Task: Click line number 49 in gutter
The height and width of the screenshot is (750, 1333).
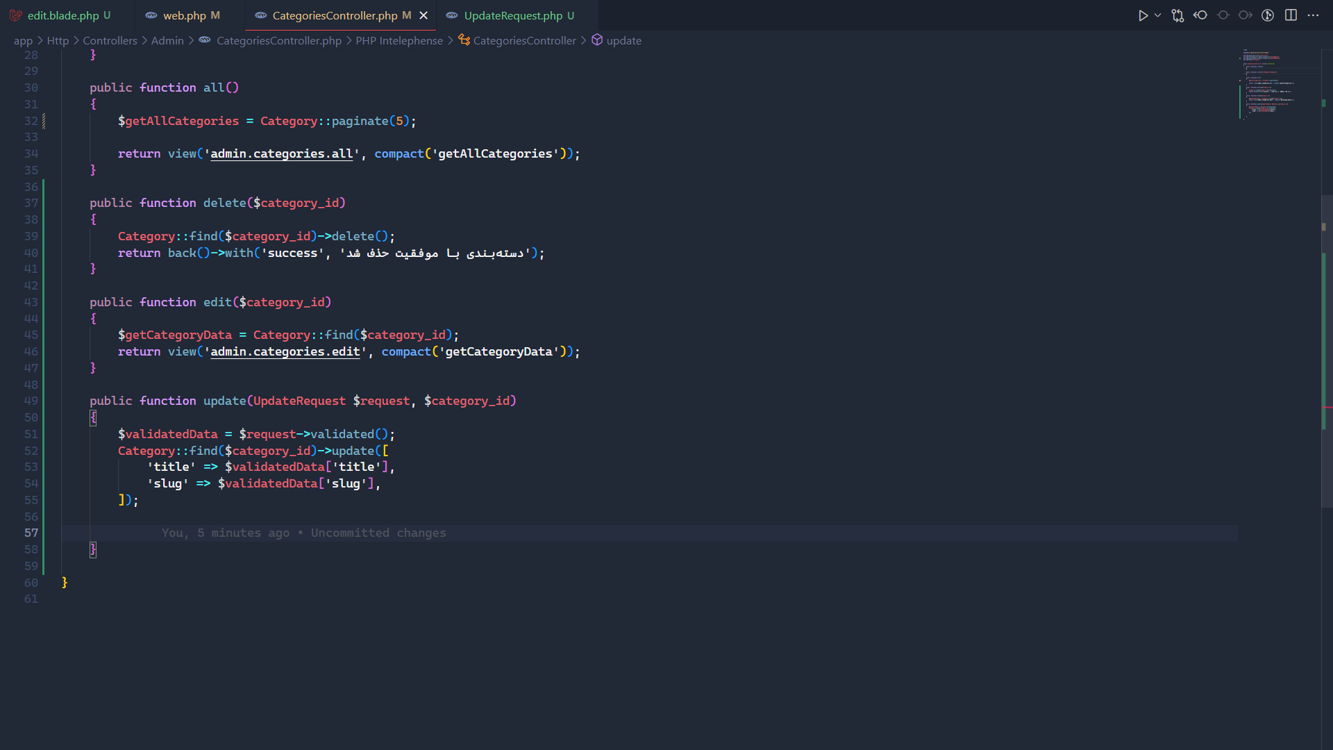Action: click(31, 401)
